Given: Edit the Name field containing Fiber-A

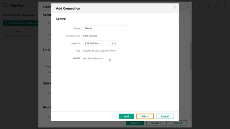Looking at the screenshot, I should pyautogui.click(x=105, y=28).
